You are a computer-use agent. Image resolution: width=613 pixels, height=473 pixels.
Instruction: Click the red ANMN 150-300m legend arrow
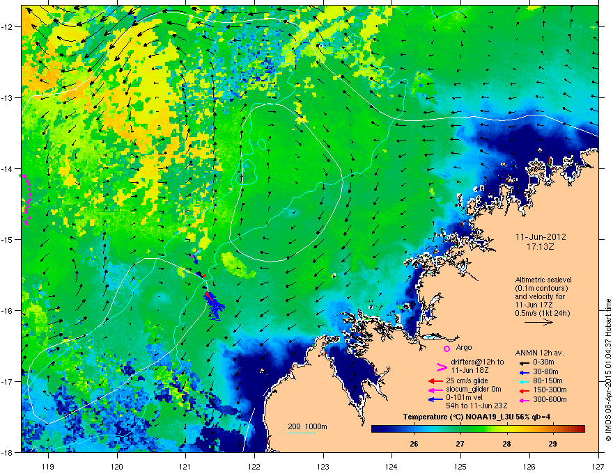[523, 390]
